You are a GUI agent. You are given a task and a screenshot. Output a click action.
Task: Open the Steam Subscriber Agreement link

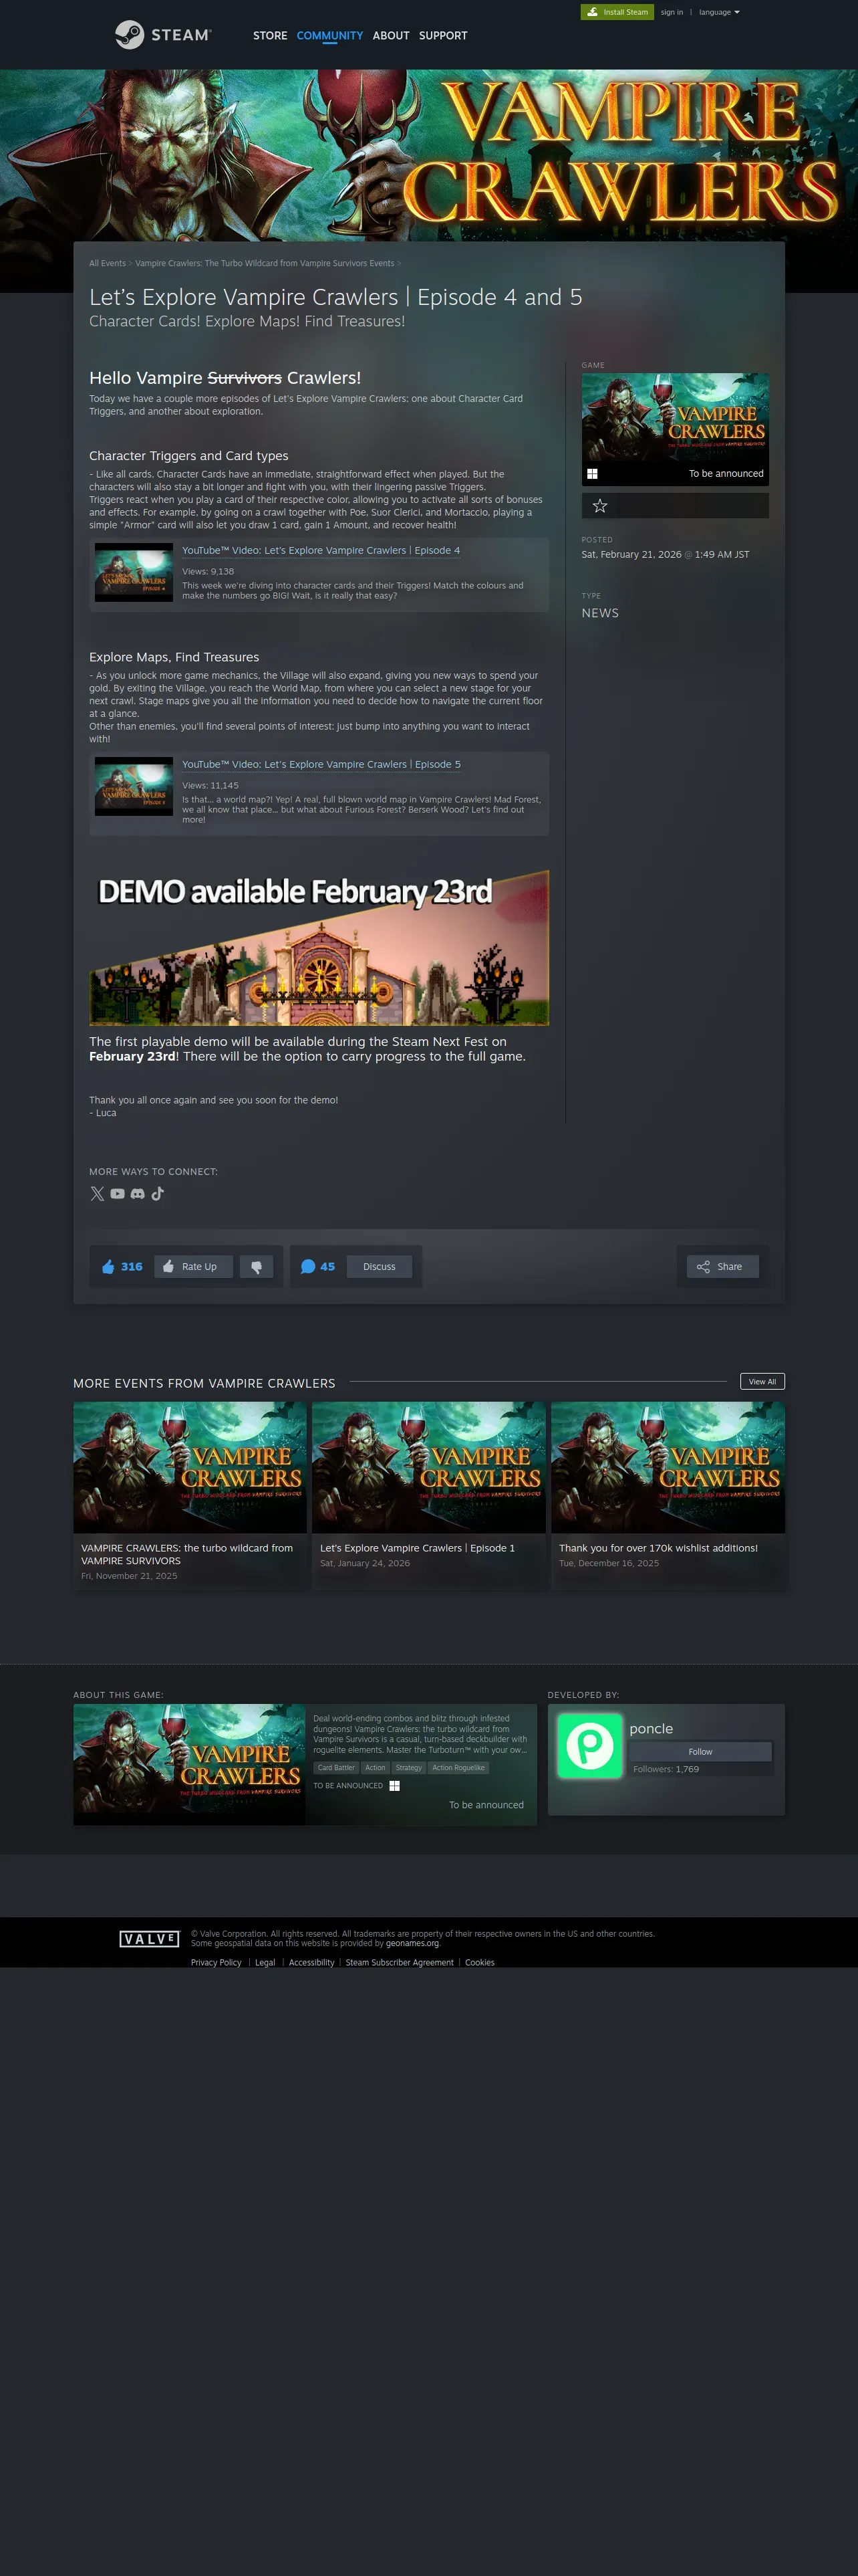tap(400, 1963)
